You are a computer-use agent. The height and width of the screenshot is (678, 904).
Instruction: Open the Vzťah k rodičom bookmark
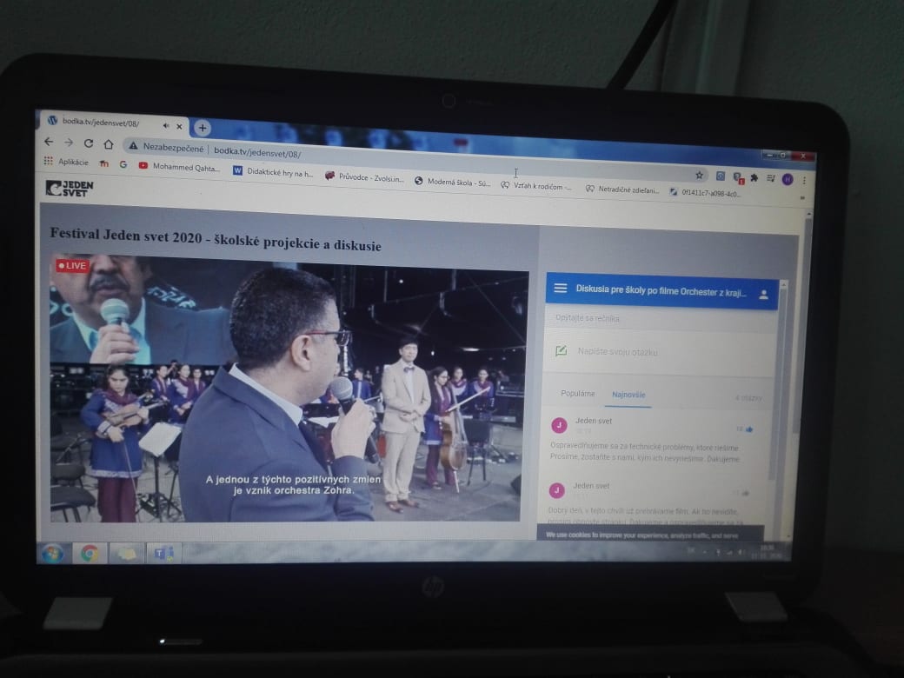tap(536, 186)
